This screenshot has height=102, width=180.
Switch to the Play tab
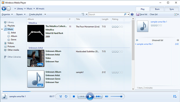tap(142, 9)
